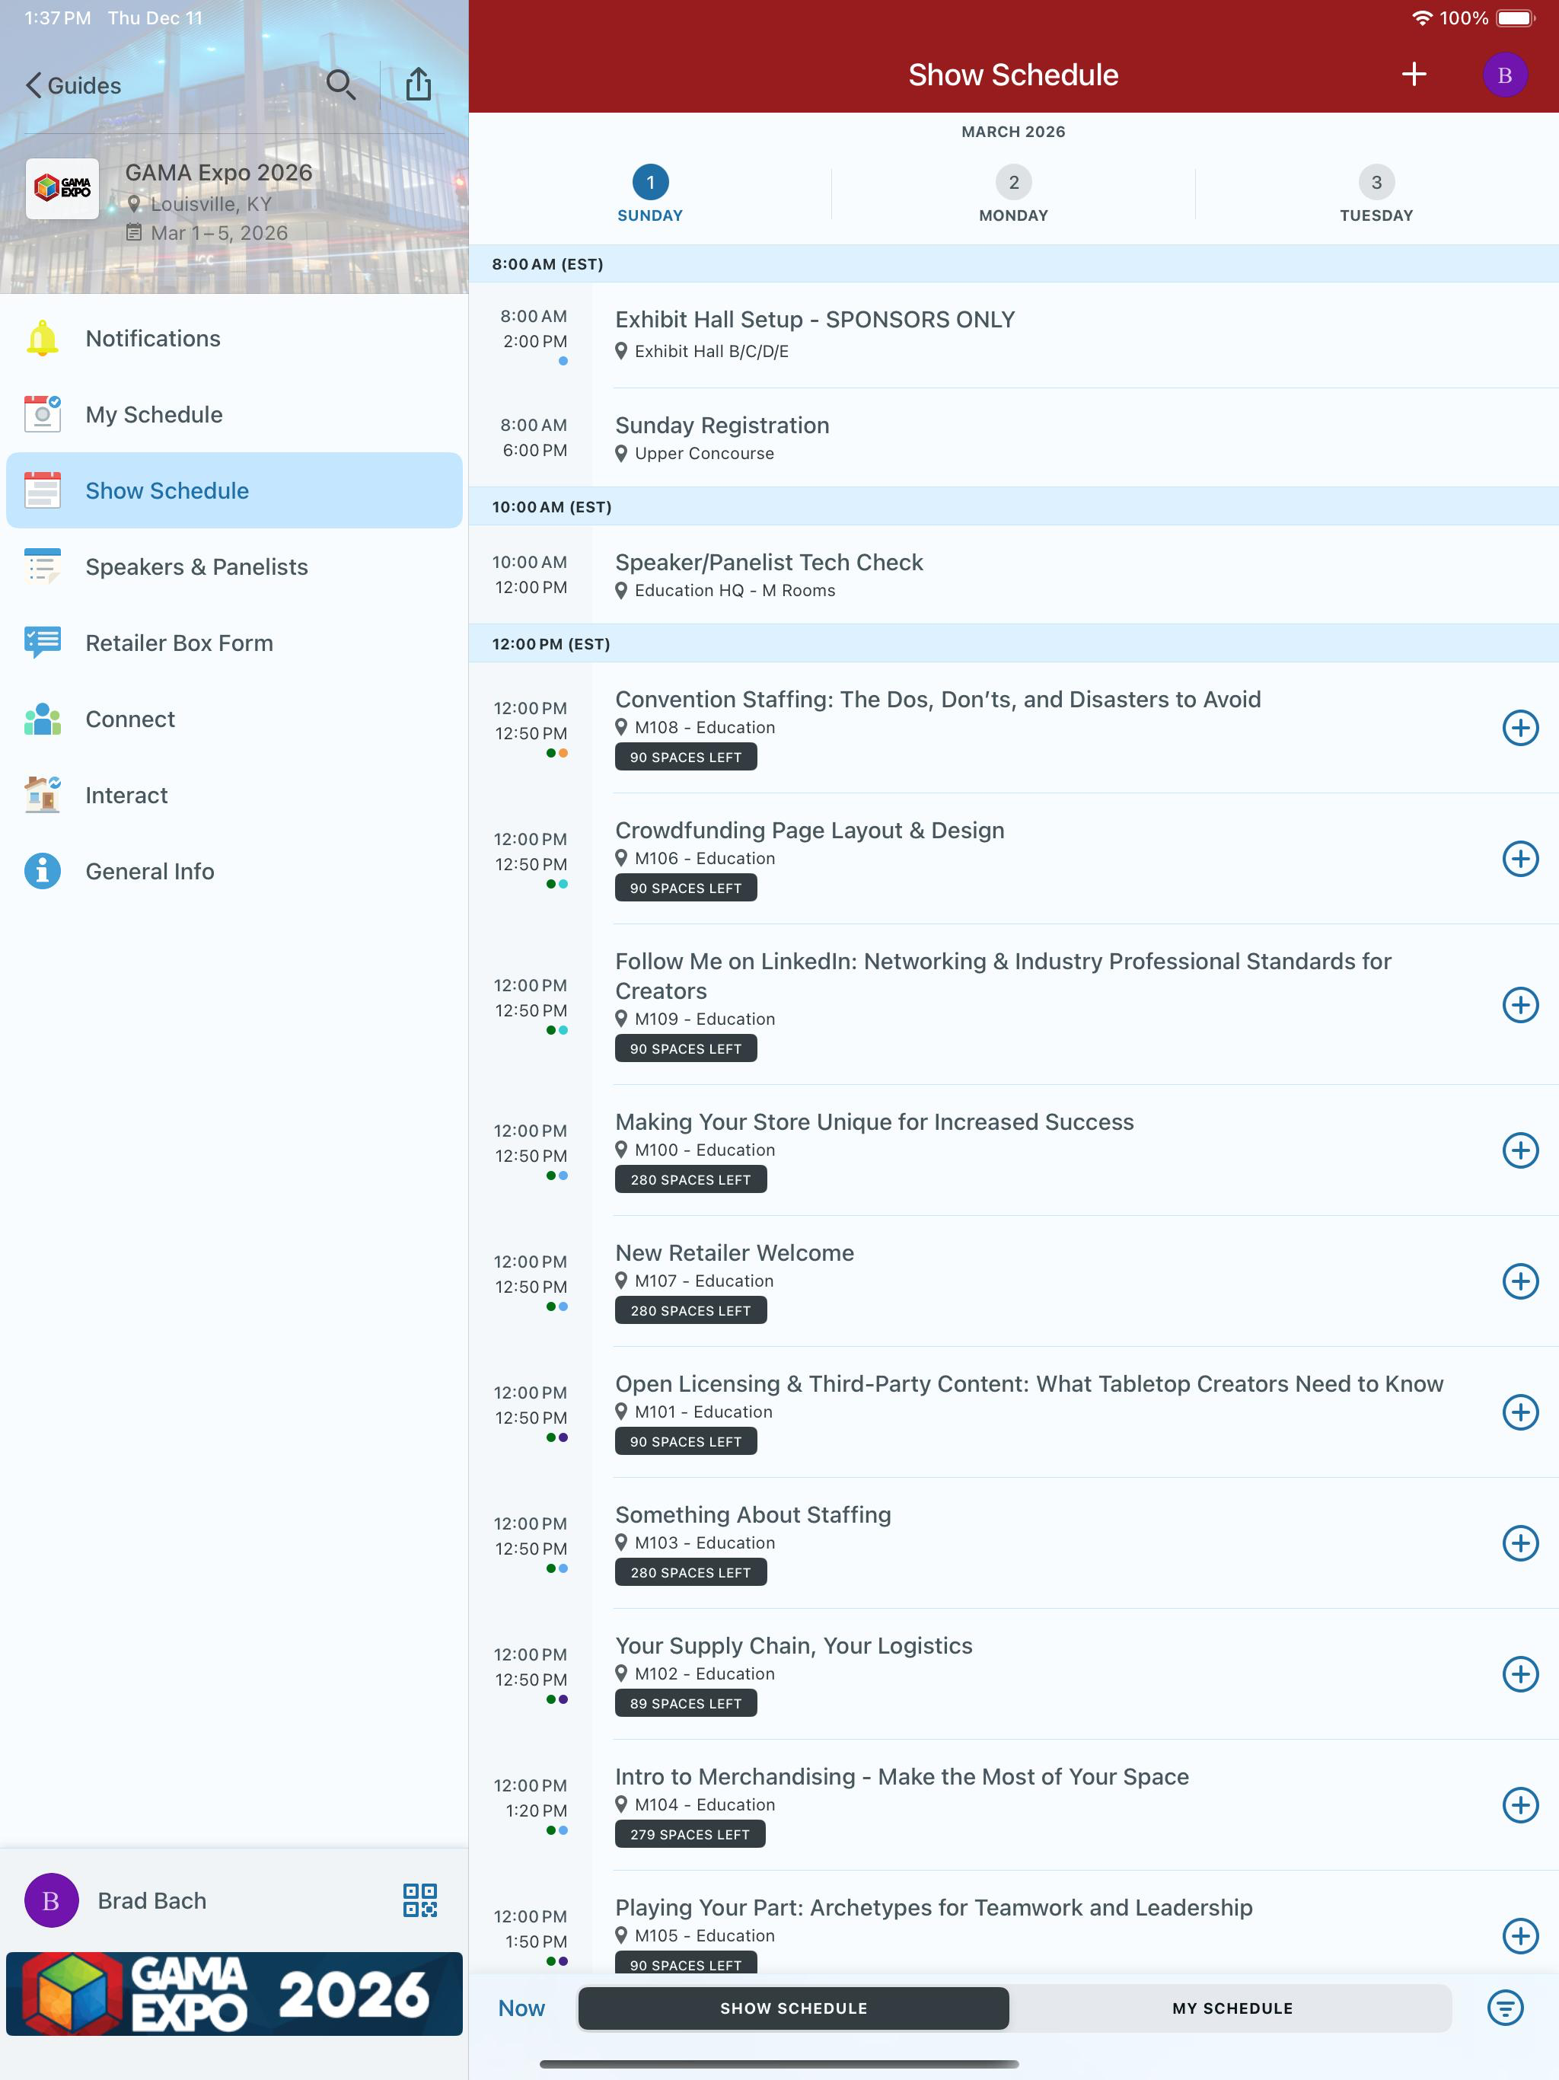Add Your Supply Chain, Your Logistics session

[1519, 1673]
